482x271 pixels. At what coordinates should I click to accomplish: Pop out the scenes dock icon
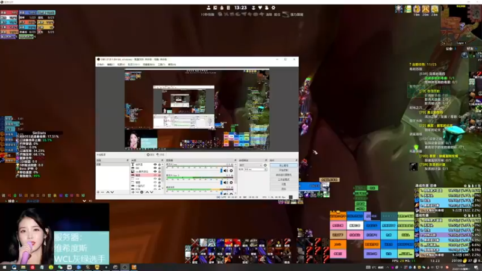click(128, 160)
